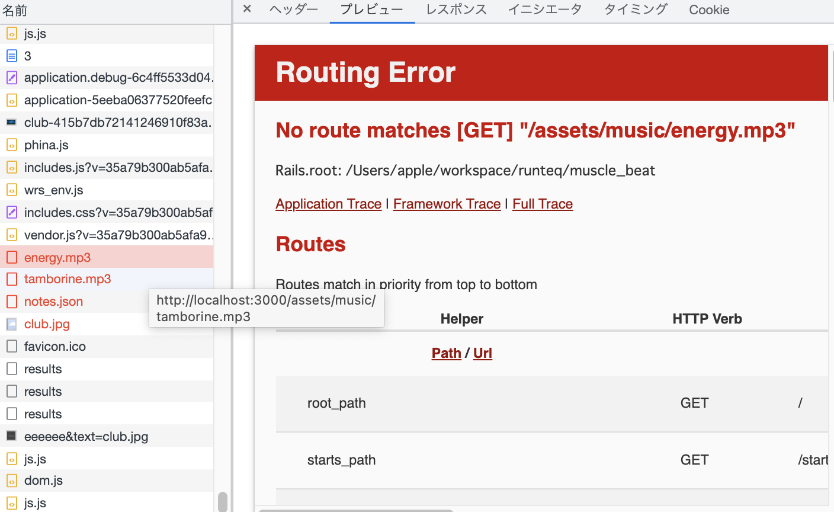Click the stylesheet icon beside includes.css
The height and width of the screenshot is (512, 834).
[x=12, y=212]
